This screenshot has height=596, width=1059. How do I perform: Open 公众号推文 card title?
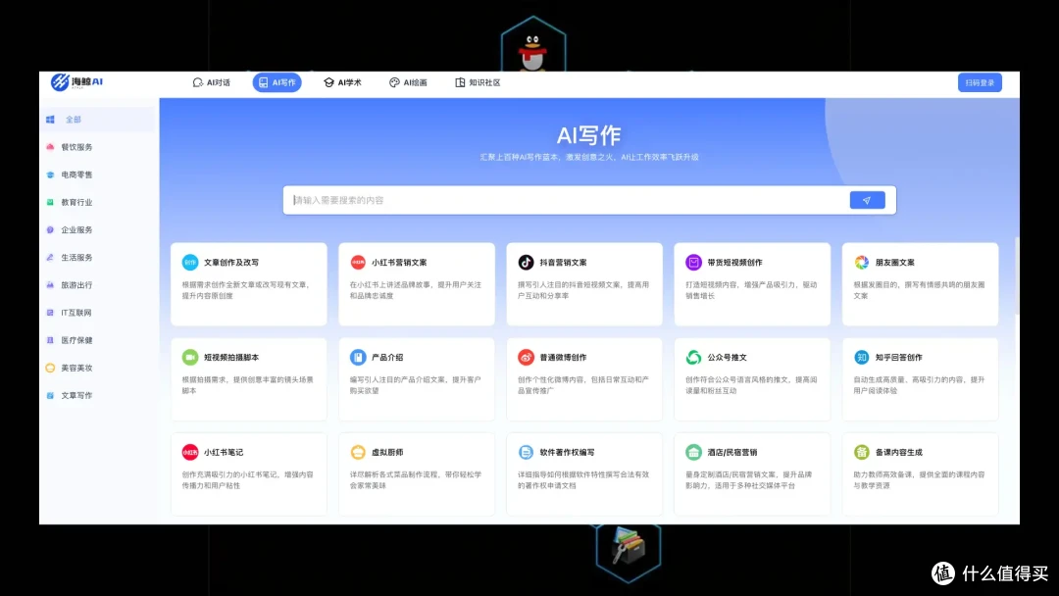click(x=727, y=358)
